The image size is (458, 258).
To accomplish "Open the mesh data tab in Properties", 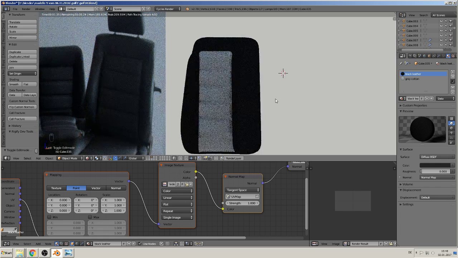I will 443,56.
